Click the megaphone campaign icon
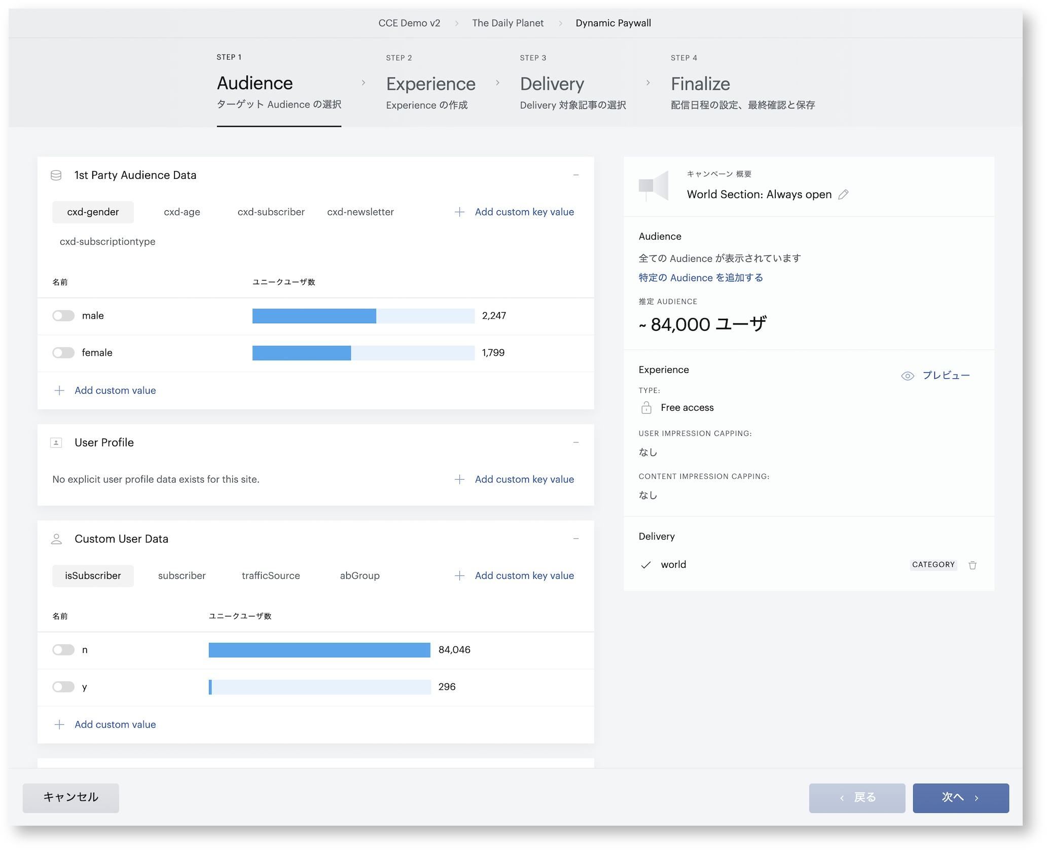This screenshot has height=850, width=1047. [x=654, y=186]
